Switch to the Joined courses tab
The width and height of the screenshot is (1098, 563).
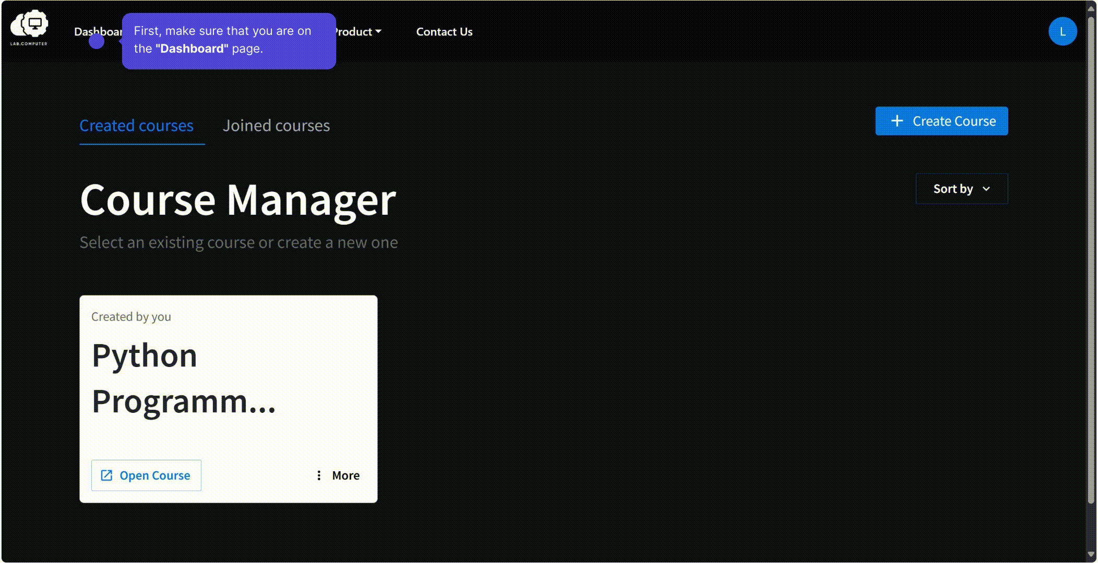click(276, 126)
